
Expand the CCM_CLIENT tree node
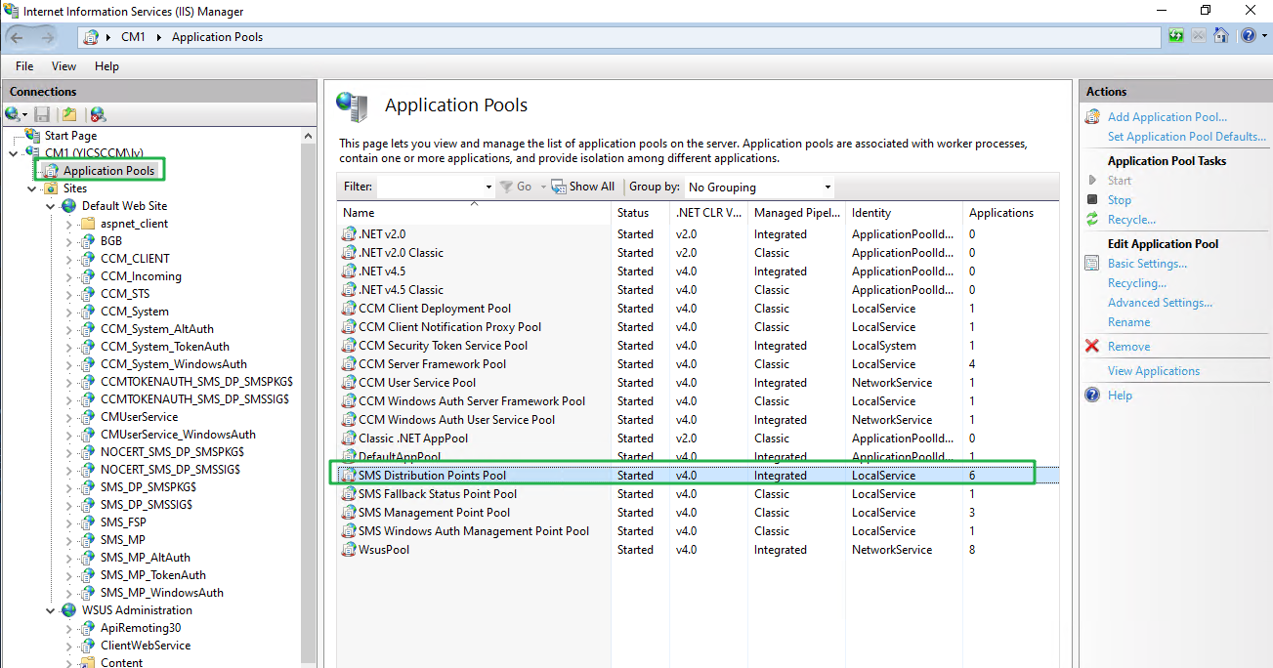point(69,259)
